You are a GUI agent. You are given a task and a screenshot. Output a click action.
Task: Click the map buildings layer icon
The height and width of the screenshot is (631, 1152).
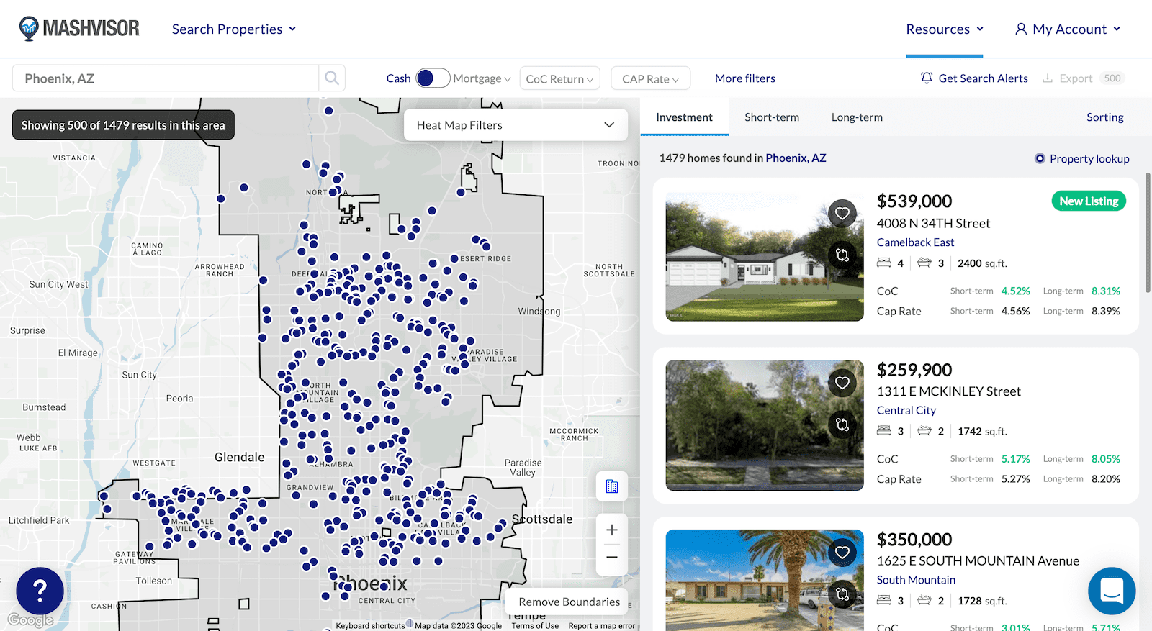tap(612, 486)
